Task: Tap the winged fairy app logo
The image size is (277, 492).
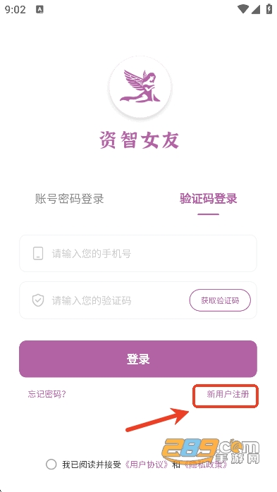Action: pyautogui.click(x=140, y=86)
